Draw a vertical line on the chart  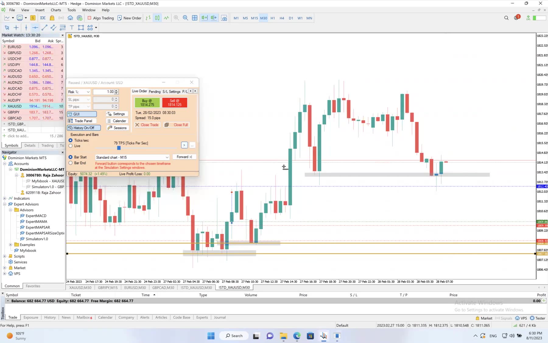pyautogui.click(x=26, y=28)
